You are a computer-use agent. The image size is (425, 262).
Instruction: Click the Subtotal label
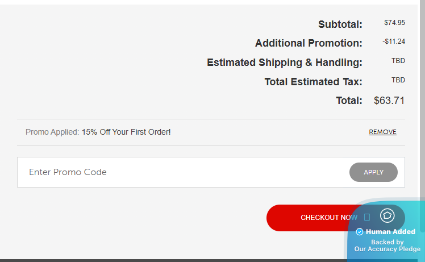pos(340,24)
